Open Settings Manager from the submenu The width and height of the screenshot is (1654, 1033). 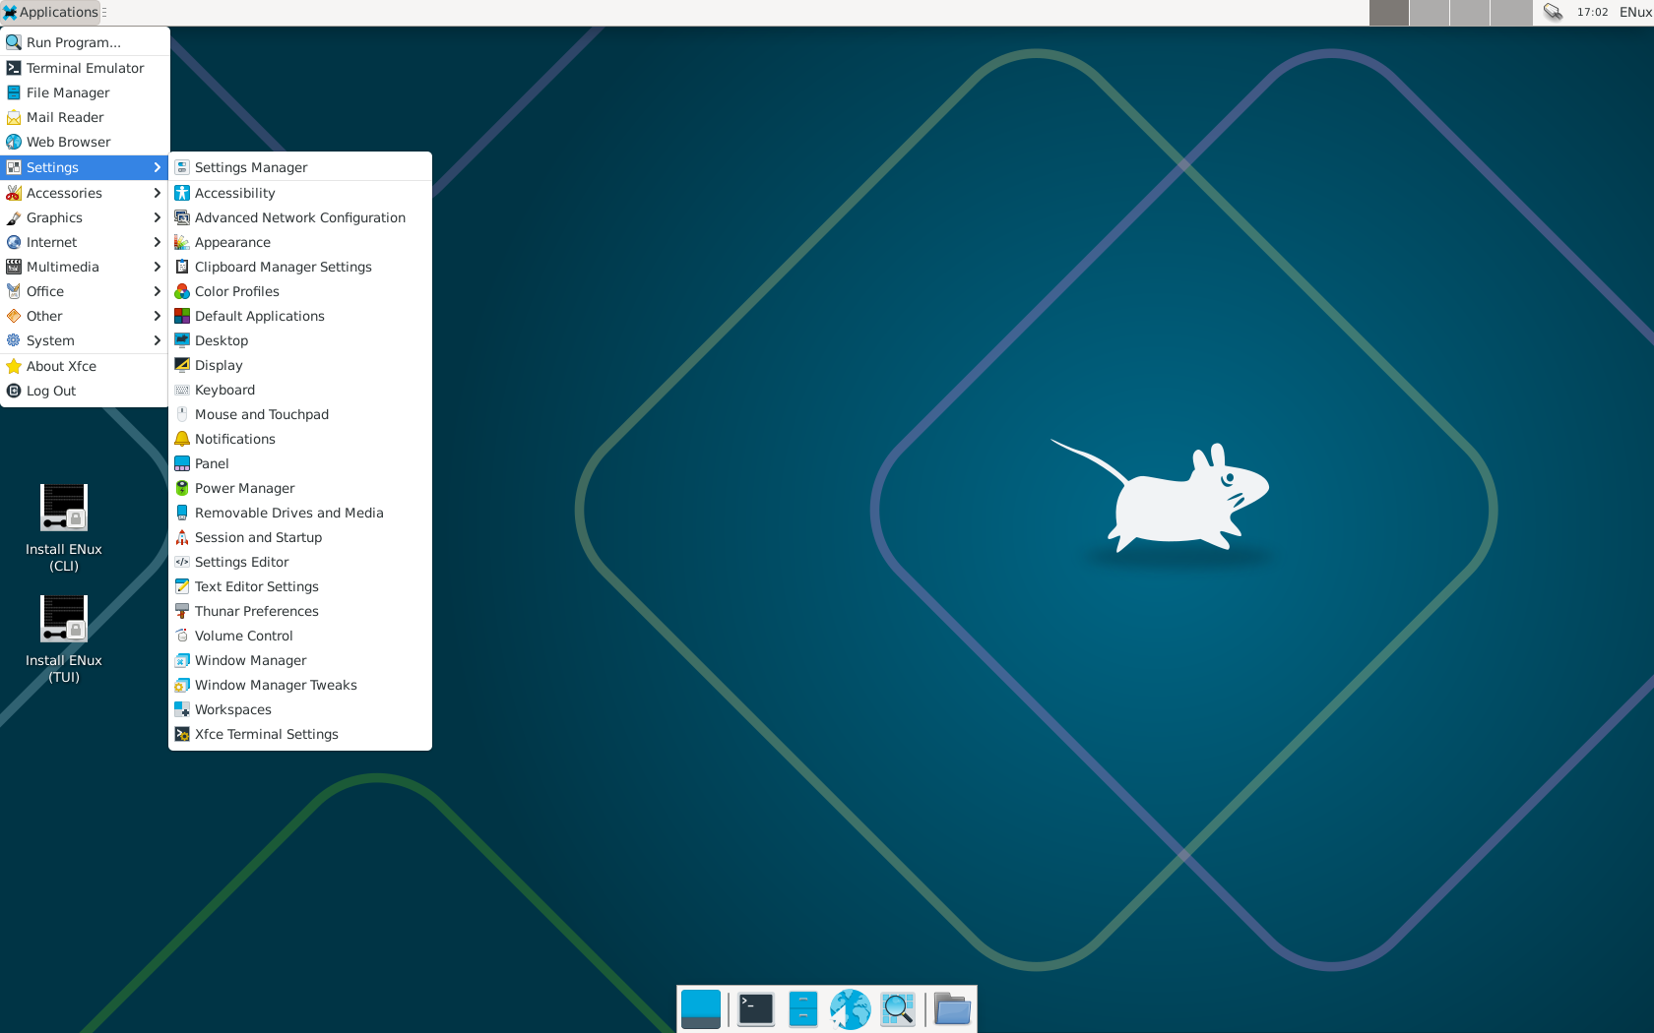point(300,167)
